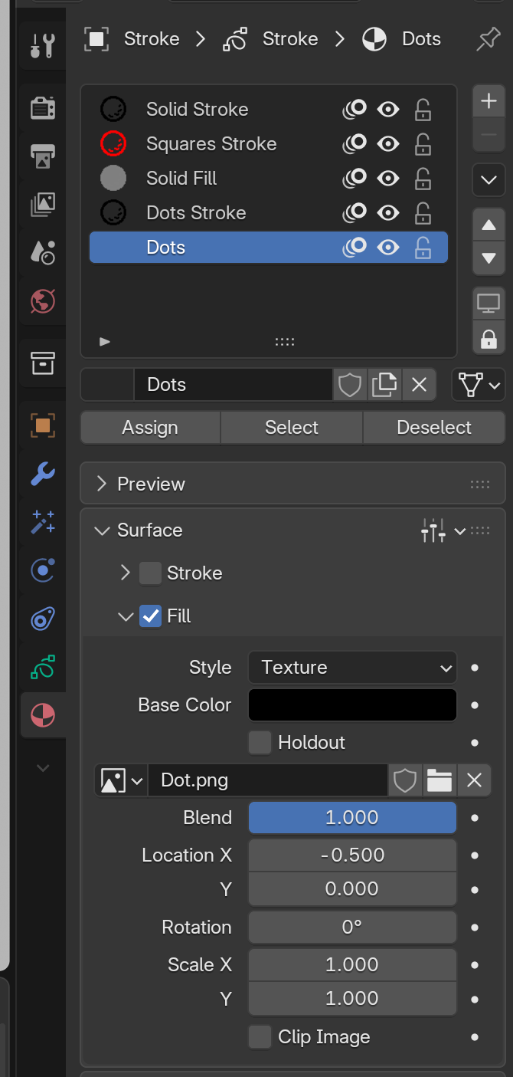
Task: Click the Assign button
Action: (x=150, y=428)
